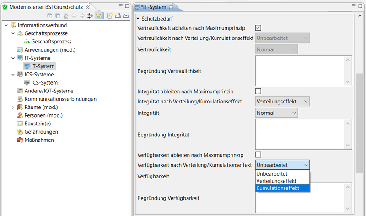Image resolution: width=366 pixels, height=216 pixels.
Task: Check Integrität ableiten nach Maximumprinzip
Action: 258,92
